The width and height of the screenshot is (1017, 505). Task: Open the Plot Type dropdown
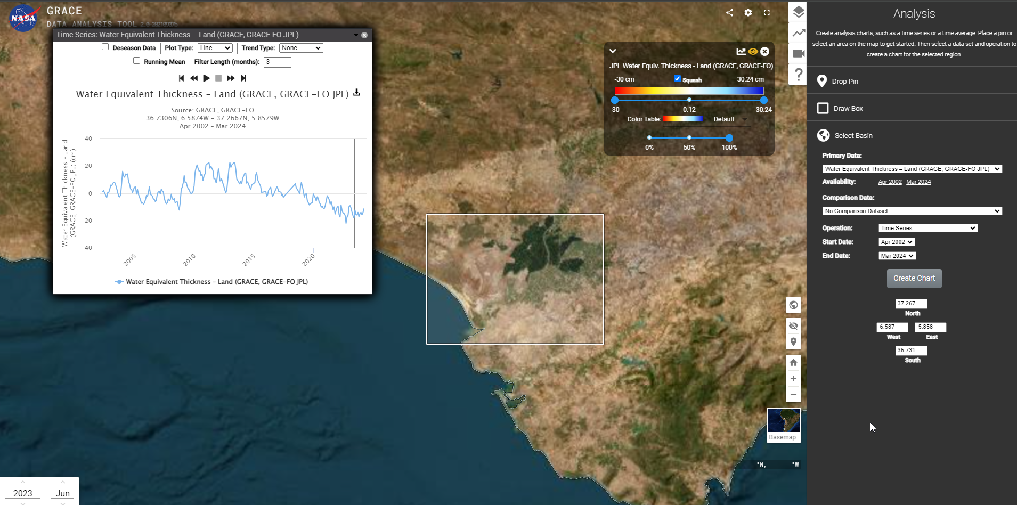(x=215, y=48)
